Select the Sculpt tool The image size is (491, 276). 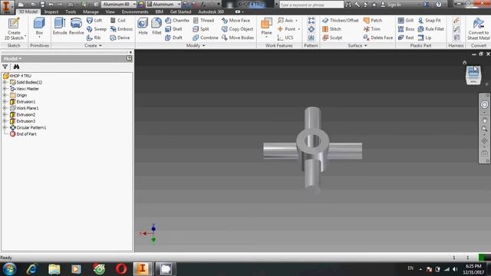[332, 38]
